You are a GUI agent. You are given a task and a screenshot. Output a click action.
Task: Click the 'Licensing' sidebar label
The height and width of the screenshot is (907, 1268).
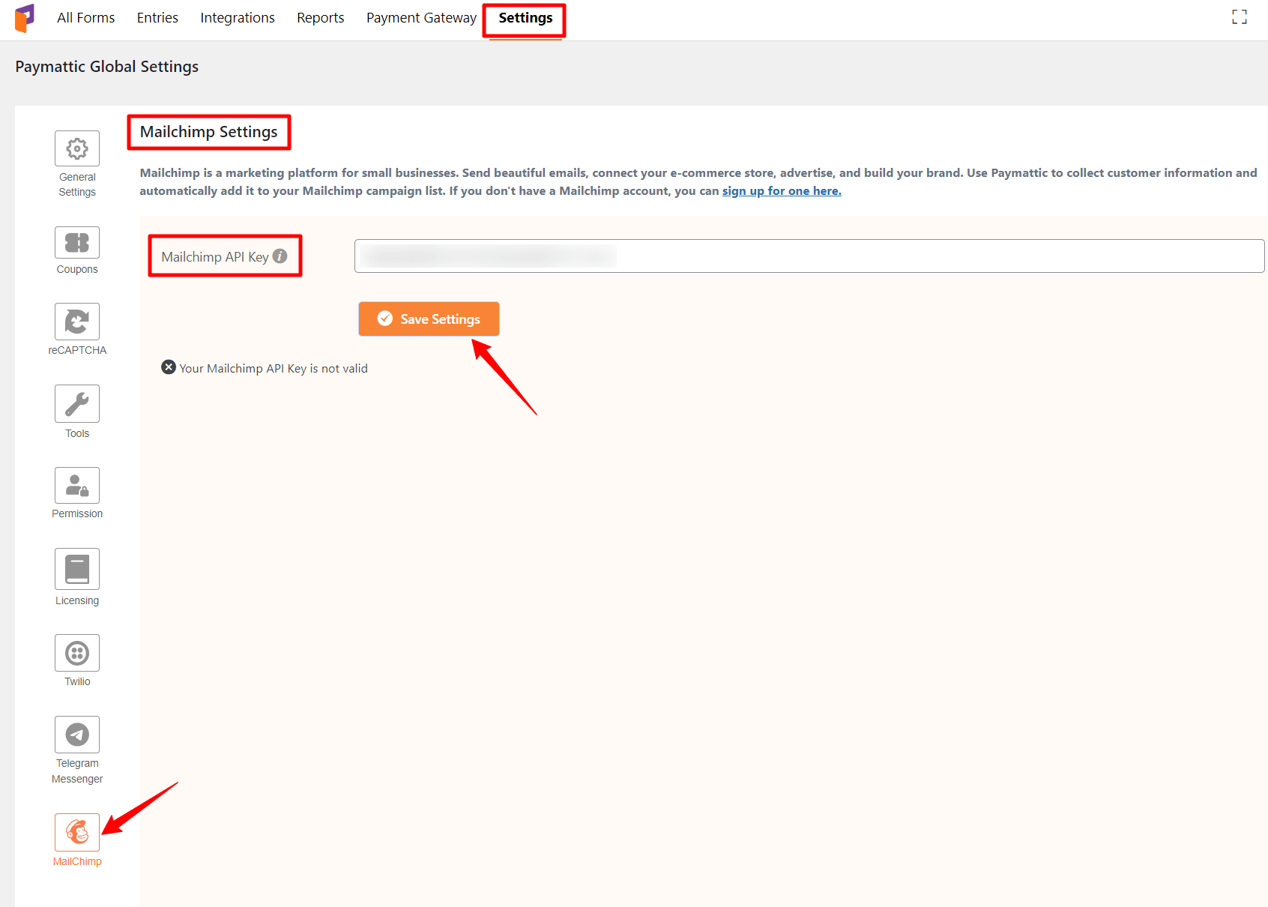(x=77, y=600)
